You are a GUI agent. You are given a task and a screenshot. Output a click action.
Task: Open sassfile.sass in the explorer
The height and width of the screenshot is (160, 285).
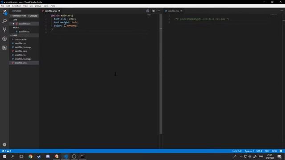click(21, 51)
